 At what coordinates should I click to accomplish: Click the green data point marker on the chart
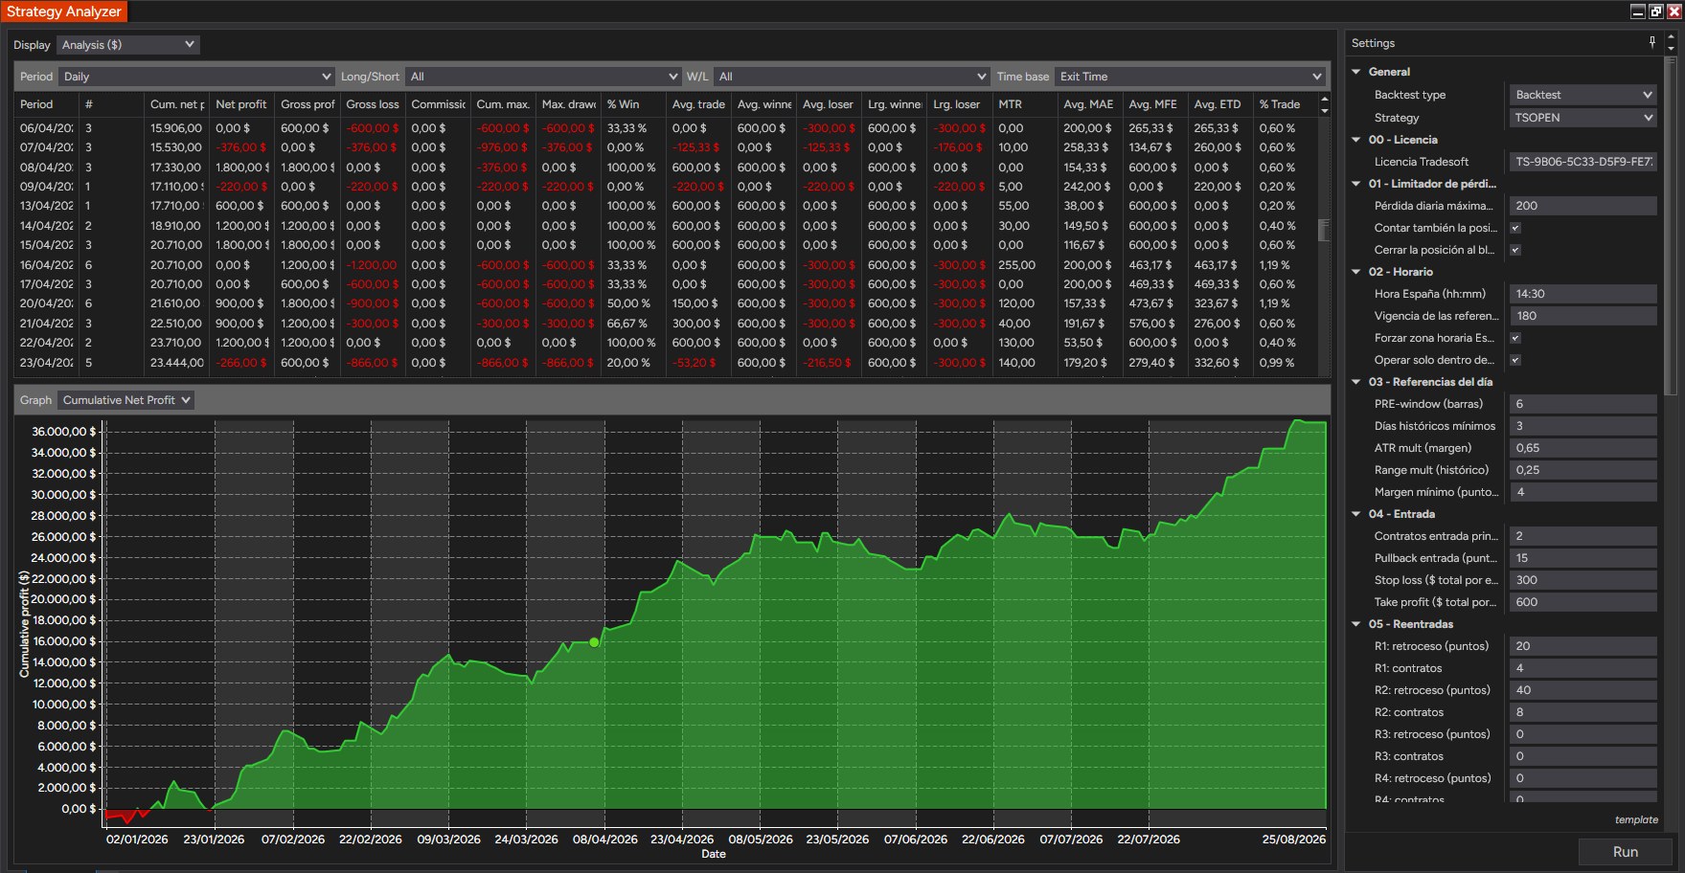[595, 642]
